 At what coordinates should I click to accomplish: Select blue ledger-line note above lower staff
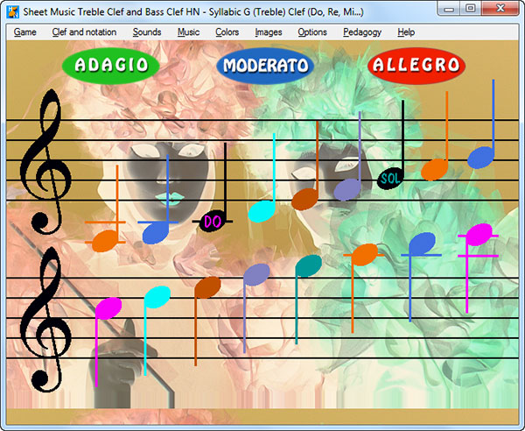click(x=423, y=244)
